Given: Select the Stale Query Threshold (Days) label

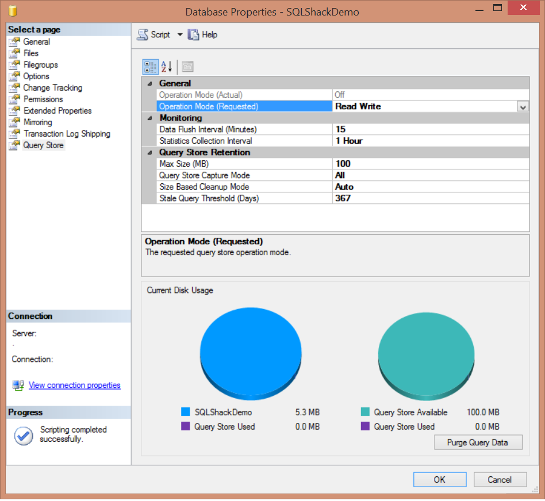Looking at the screenshot, I should pos(209,198).
